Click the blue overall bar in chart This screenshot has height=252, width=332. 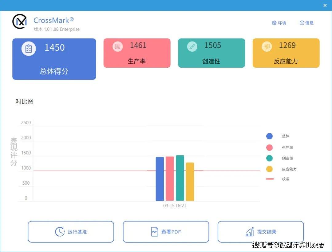point(160,179)
